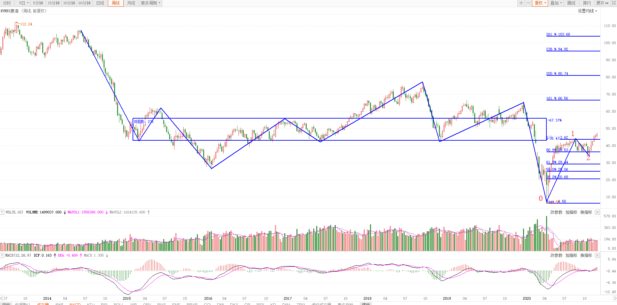Click the 200.% 80.74 Fibonacci label
The width and height of the screenshot is (617, 305).
pos(557,73)
